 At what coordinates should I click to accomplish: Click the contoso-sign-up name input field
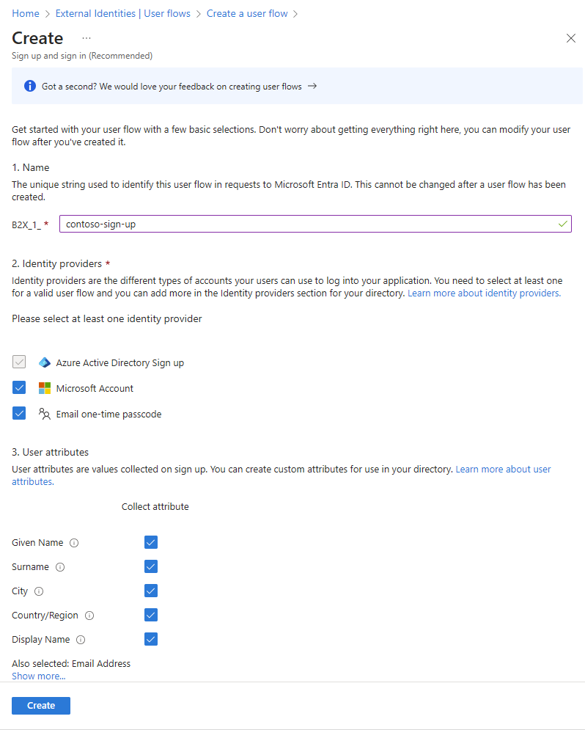pos(315,223)
